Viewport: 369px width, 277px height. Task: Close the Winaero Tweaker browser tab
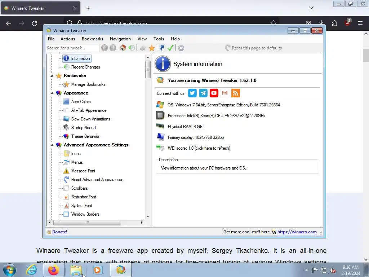(x=75, y=8)
